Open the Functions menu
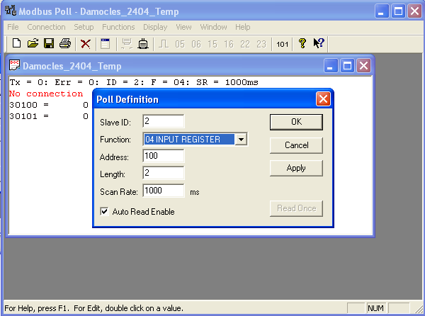425x316 pixels. point(118,27)
